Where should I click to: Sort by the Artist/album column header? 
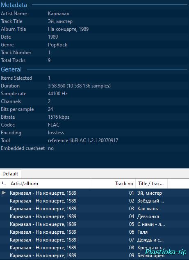[49, 184]
